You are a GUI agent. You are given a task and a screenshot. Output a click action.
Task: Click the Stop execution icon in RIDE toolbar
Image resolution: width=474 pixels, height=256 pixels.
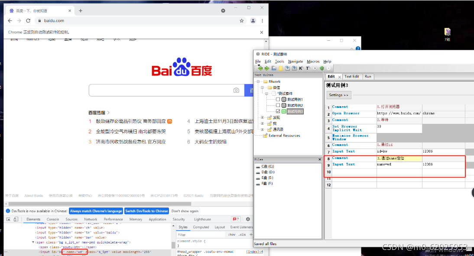click(328, 68)
